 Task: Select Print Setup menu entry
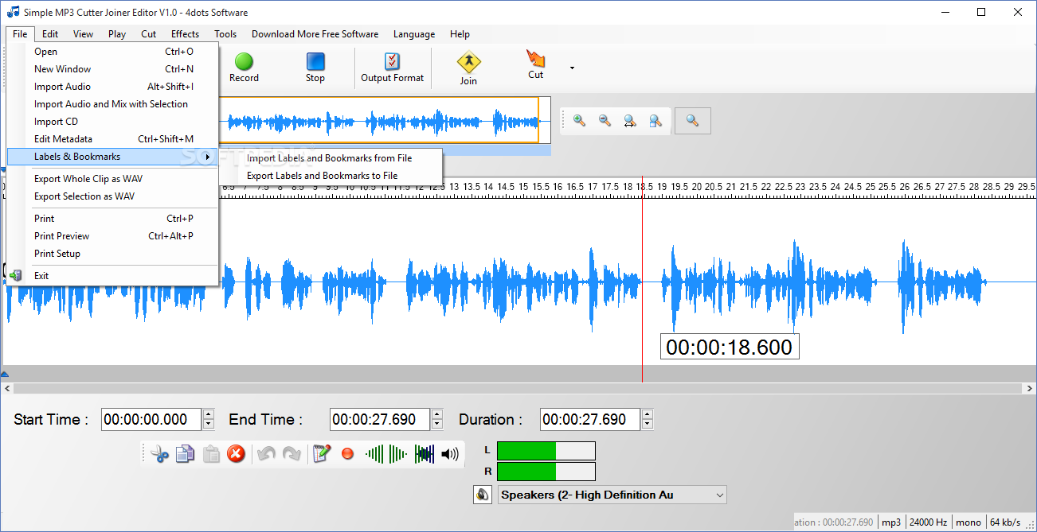(112, 254)
